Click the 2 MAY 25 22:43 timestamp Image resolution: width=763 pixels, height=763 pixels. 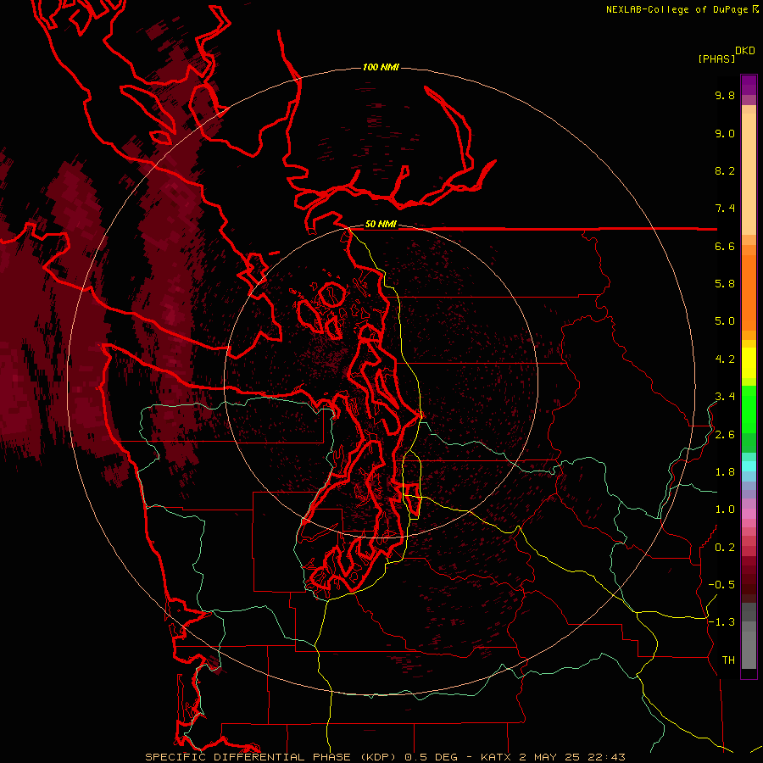click(x=572, y=757)
